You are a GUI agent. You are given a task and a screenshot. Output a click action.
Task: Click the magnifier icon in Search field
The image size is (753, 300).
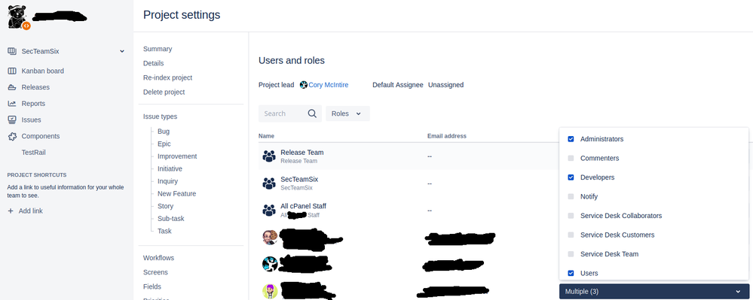(312, 114)
